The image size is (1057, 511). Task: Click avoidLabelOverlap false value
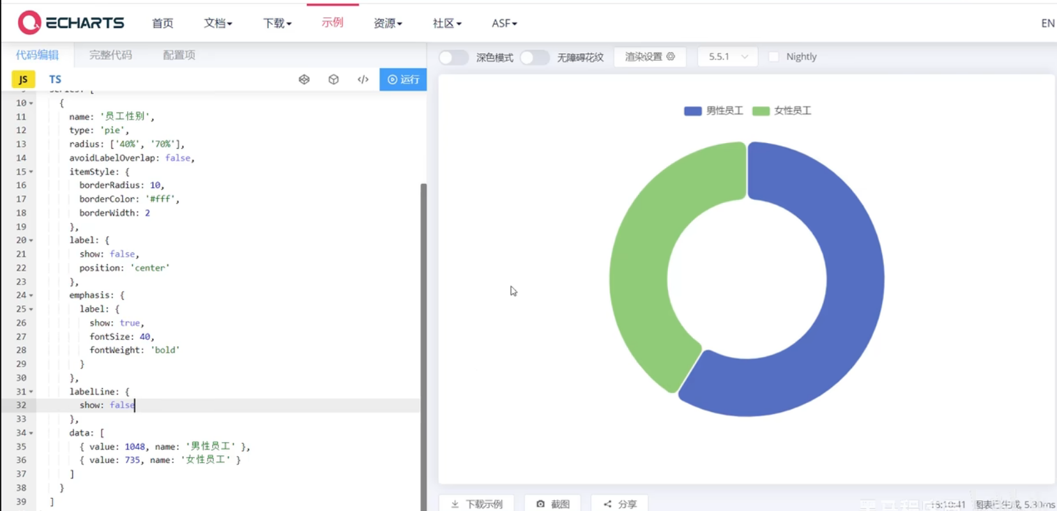[178, 158]
